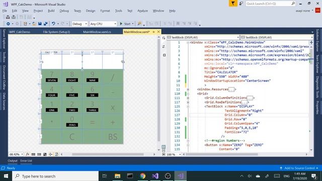Click the new project icon with dropdown

pos(25,24)
